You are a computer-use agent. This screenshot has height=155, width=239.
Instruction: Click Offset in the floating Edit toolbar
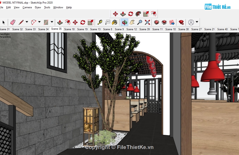(153, 14)
